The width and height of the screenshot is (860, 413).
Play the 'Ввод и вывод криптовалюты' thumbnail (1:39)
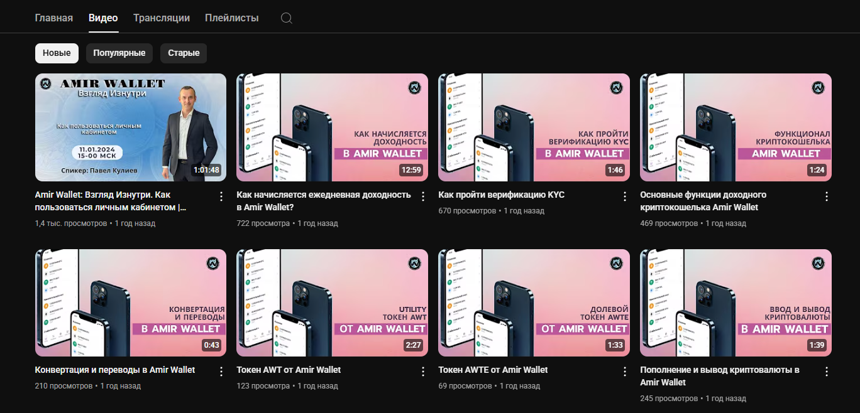[736, 303]
